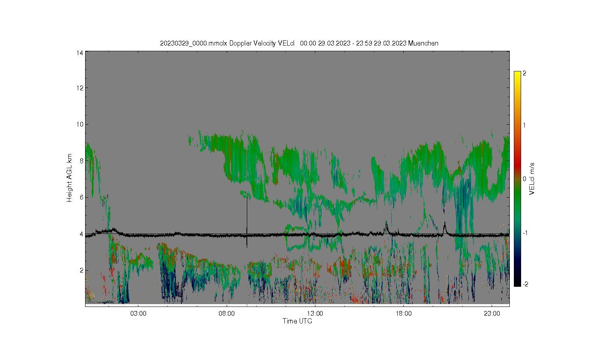Click the height tick label 6
Screen dimensions: 605x363
[x=81, y=197]
